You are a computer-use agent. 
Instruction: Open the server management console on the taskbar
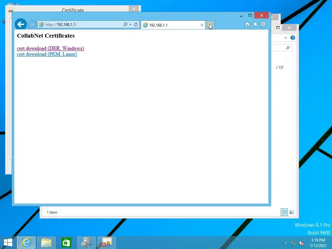pos(86,243)
